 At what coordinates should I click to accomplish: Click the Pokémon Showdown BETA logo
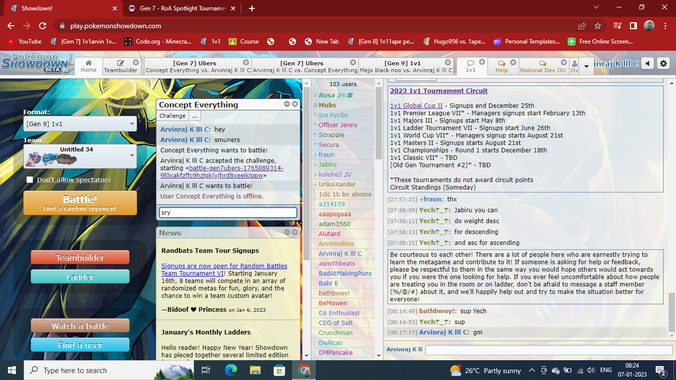36,63
